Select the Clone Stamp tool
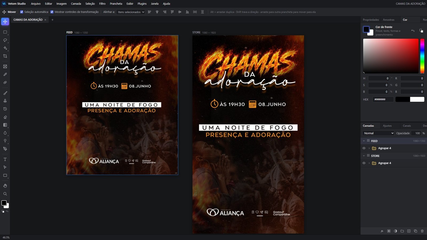This screenshot has height=240, width=427. (5, 101)
